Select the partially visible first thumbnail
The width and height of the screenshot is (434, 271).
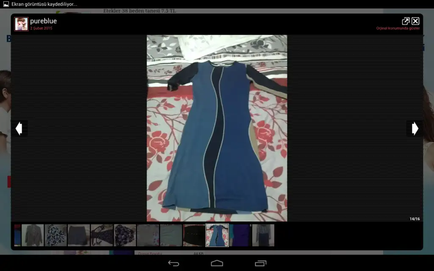[x=17, y=235]
